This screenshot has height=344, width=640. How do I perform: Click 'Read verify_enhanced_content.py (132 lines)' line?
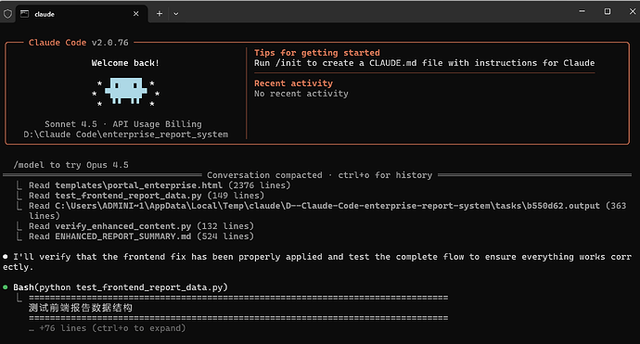pyautogui.click(x=141, y=226)
